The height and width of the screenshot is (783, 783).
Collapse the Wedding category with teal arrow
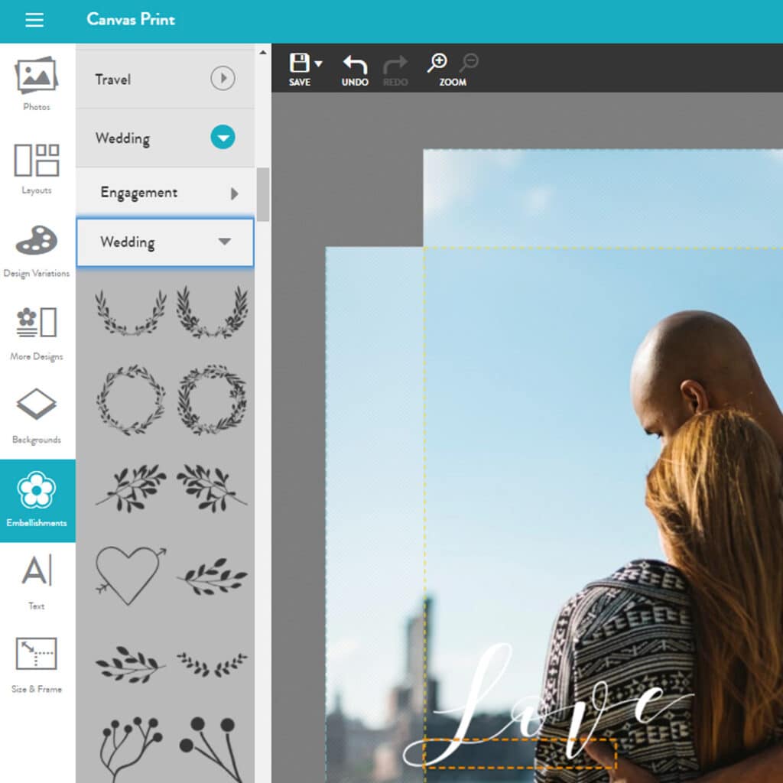pos(223,138)
